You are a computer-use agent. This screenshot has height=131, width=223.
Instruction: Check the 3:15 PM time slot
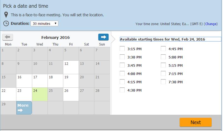pos(122,49)
